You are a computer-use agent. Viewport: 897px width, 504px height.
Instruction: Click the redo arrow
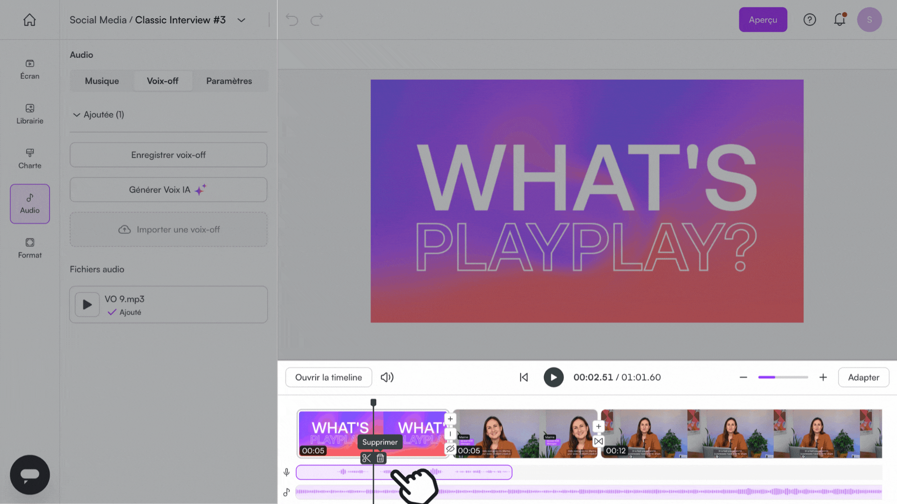click(317, 20)
